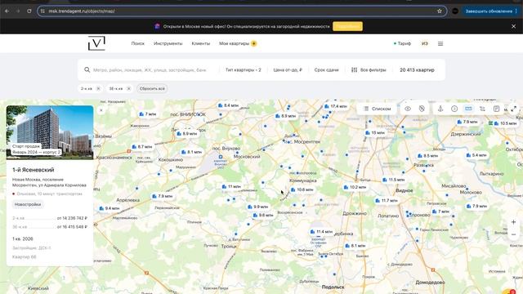Viewport: 523px width, 294px height.
Task: Expand the Тип квартиры dropdown
Action: point(244,70)
